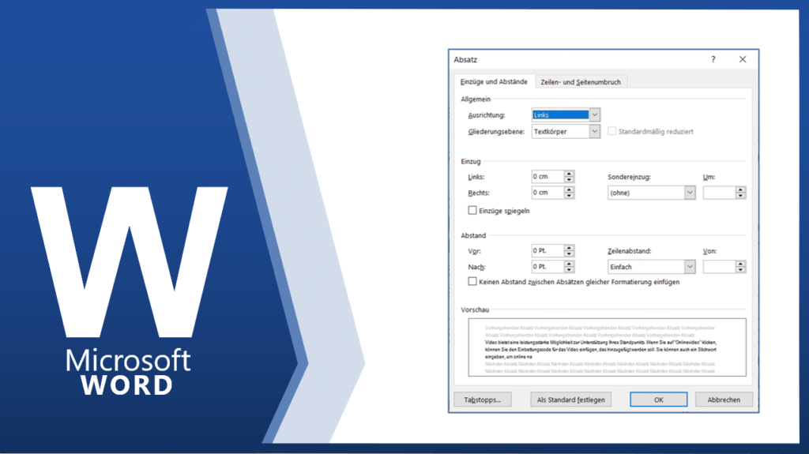Viewport: 809px width, 454px height.
Task: Decrease the Nach spacing value
Action: (x=569, y=270)
